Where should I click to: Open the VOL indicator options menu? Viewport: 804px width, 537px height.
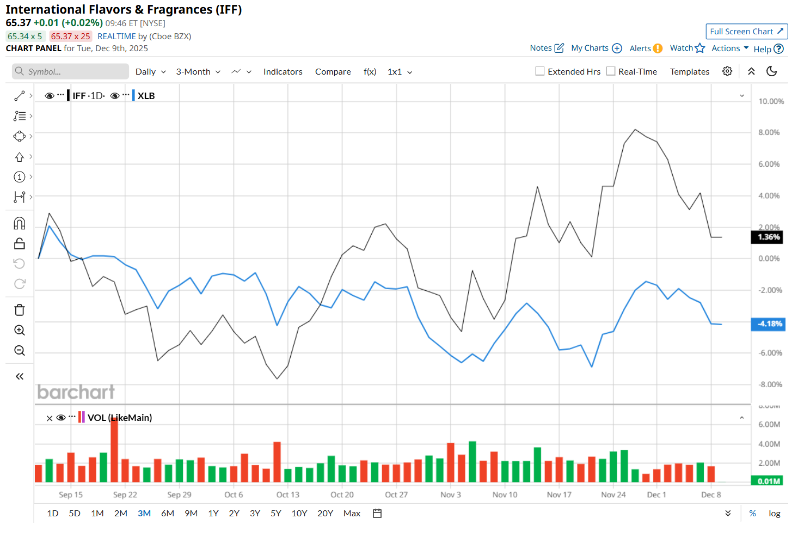tap(72, 417)
